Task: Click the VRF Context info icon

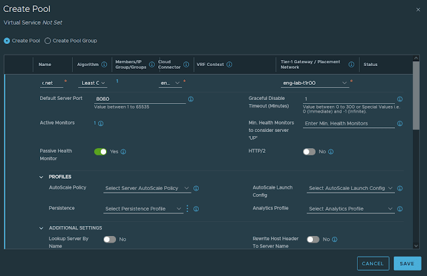Action: coord(230,65)
